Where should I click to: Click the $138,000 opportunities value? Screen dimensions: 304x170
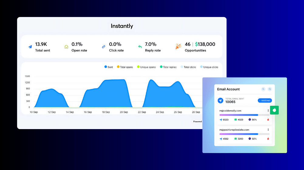[205, 44]
